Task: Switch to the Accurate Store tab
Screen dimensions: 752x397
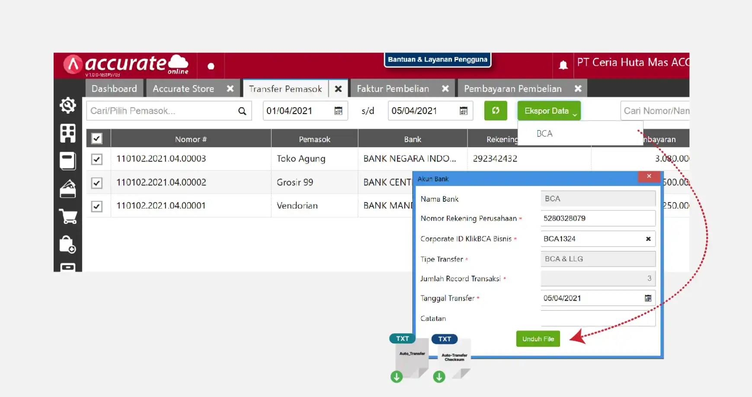Action: pos(183,89)
